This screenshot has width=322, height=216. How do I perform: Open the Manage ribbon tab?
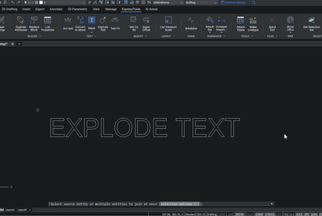click(111, 9)
